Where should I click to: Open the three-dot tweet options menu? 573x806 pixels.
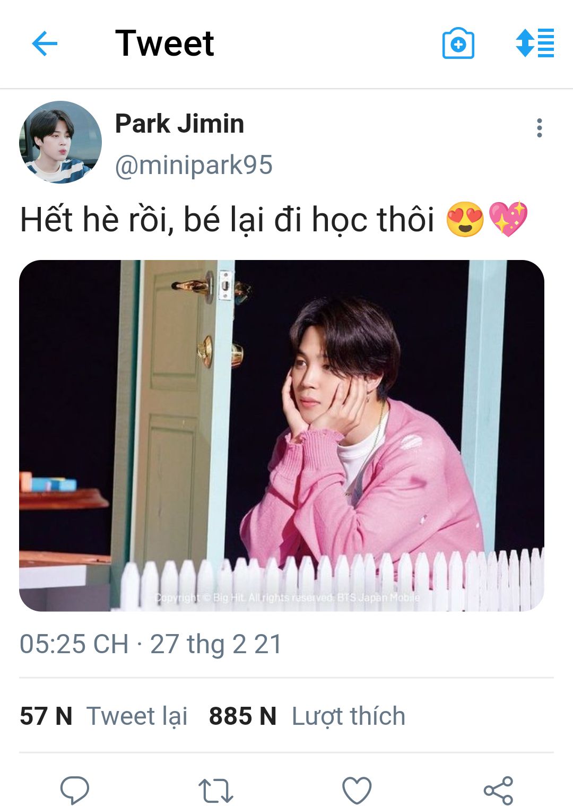(x=540, y=128)
